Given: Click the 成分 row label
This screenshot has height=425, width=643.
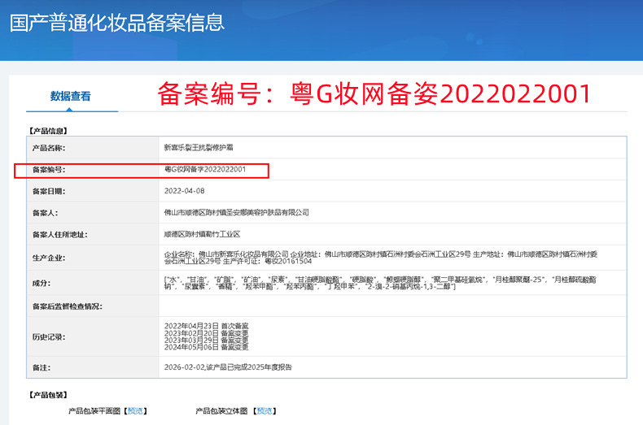Looking at the screenshot, I should (x=42, y=284).
